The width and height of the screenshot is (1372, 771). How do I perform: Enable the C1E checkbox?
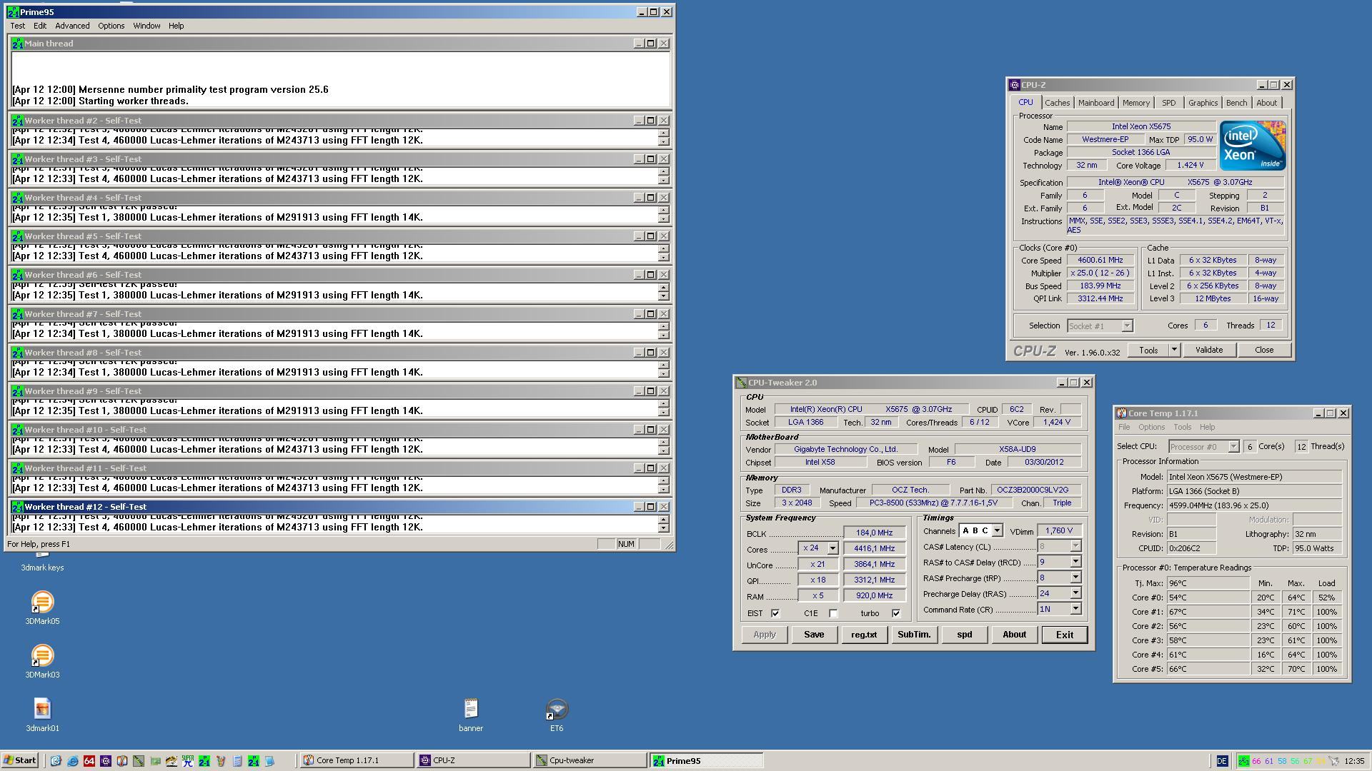pos(833,613)
